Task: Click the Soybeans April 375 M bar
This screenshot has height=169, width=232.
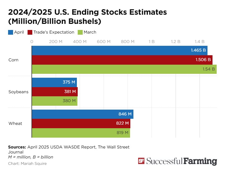Action: [x=54, y=82]
